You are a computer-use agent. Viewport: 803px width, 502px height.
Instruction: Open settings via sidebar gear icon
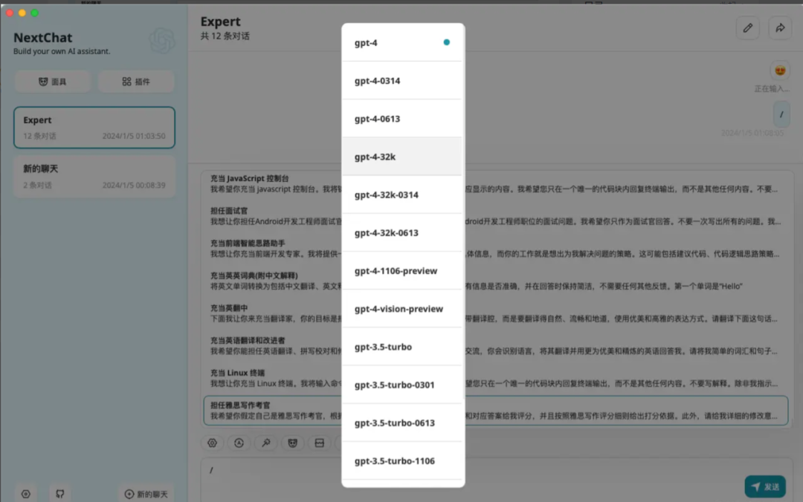pyautogui.click(x=26, y=494)
